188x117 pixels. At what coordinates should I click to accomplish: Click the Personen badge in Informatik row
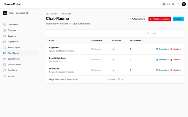coord(113,70)
